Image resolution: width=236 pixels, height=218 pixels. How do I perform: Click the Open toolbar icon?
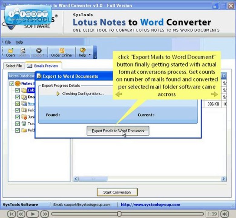click(11, 51)
